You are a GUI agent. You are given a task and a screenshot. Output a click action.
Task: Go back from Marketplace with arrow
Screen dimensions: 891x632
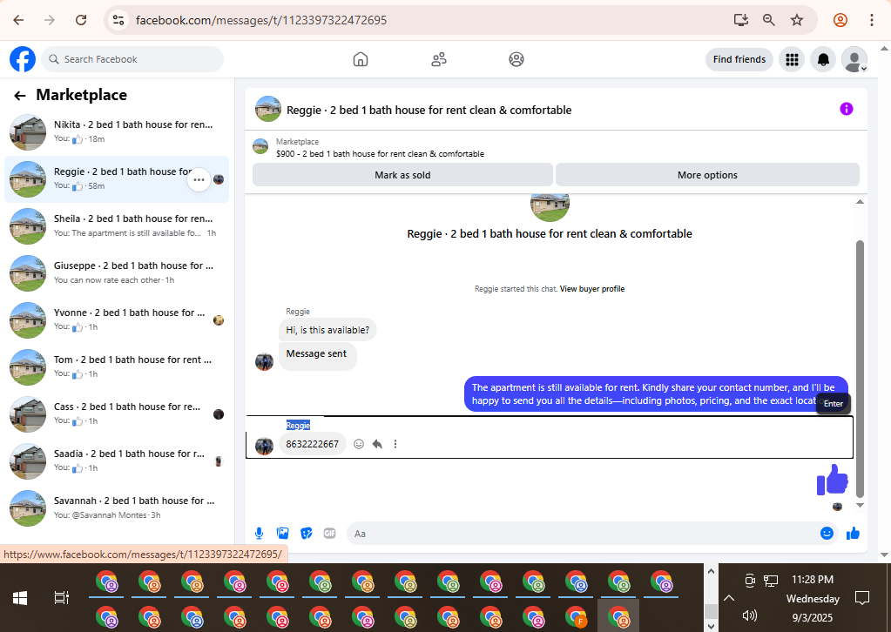(x=20, y=96)
